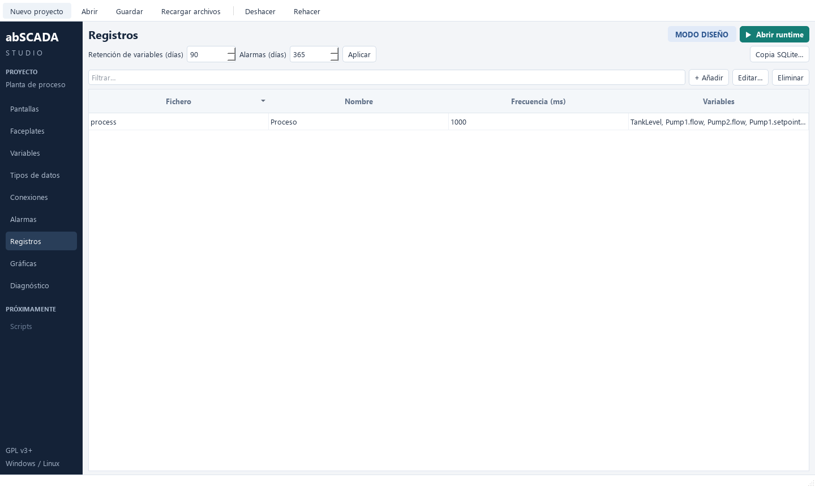Open the Gráficas sidebar section

(x=41, y=263)
